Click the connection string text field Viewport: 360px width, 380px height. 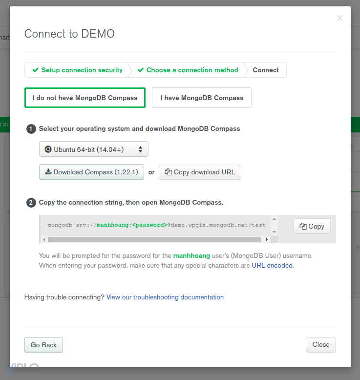(156, 225)
